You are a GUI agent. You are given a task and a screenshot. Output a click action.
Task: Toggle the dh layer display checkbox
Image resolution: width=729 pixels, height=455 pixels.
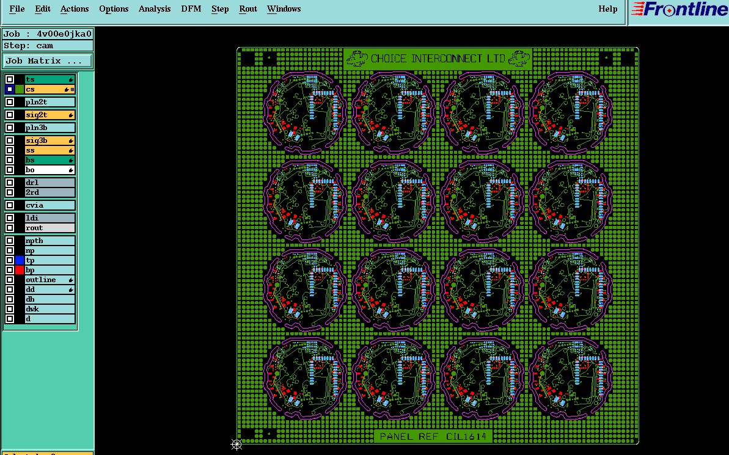10,299
